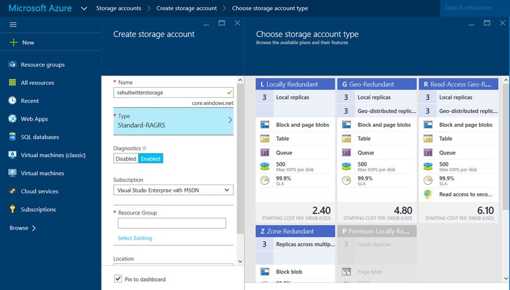Click Table icon in Locally Redundant card
Image resolution: width=510 pixels, height=290 pixels.
click(x=265, y=139)
